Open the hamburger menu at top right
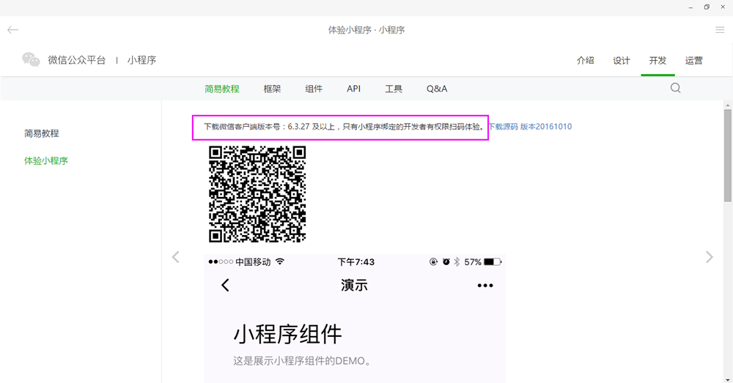Viewport: 733px width, 383px height. [x=720, y=30]
